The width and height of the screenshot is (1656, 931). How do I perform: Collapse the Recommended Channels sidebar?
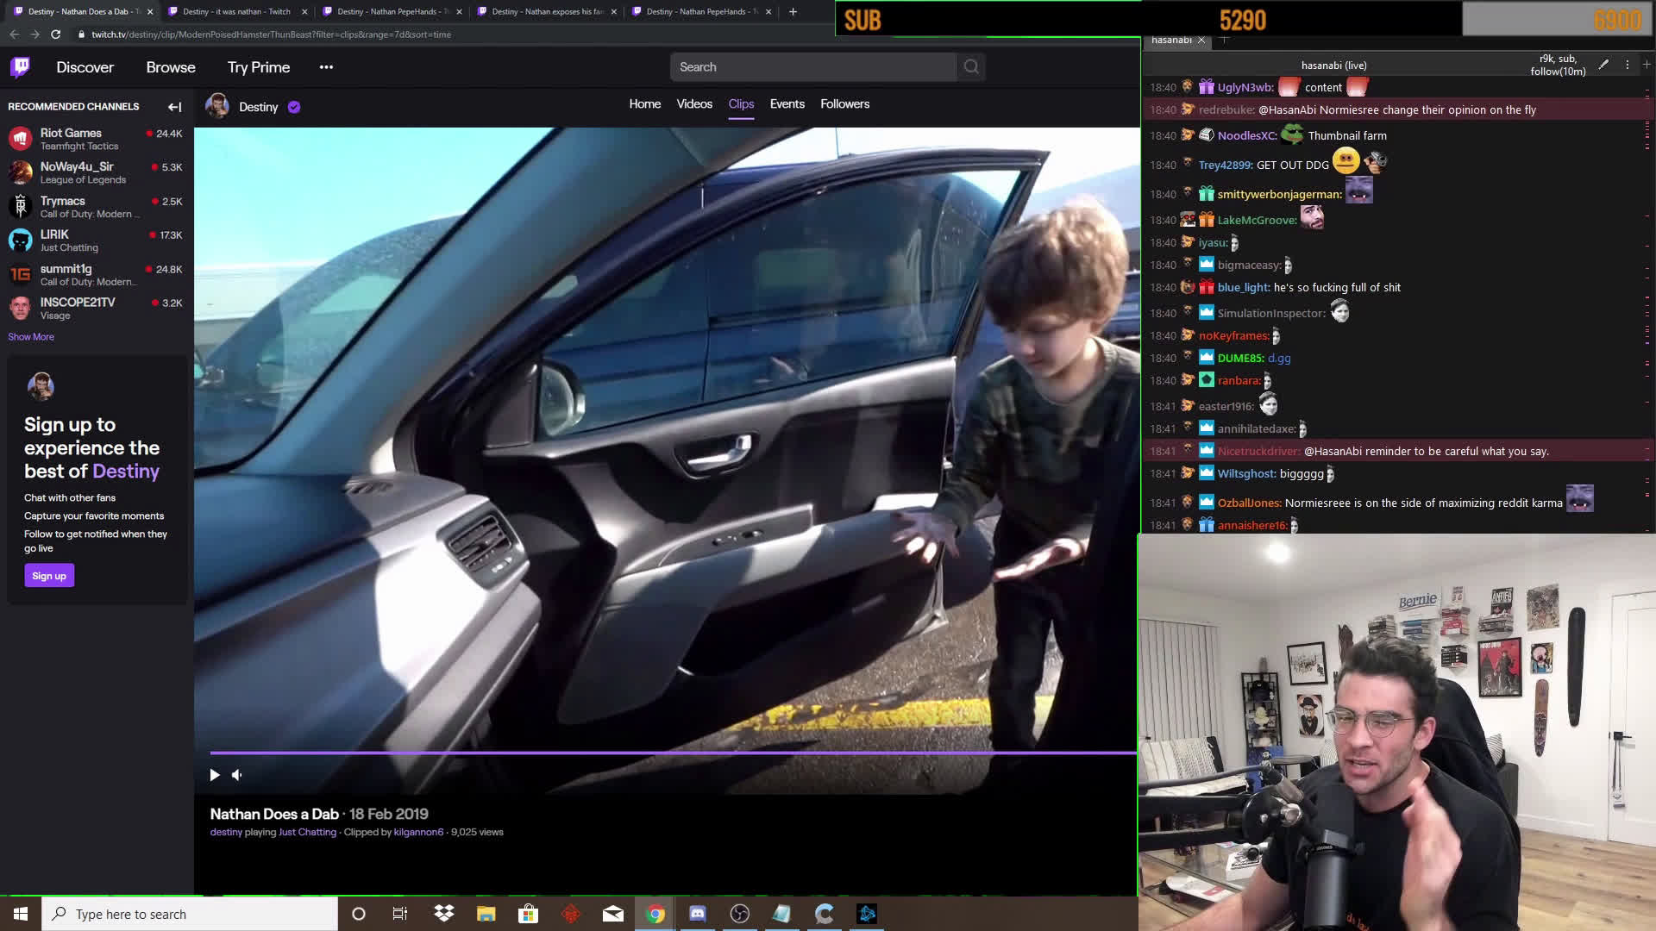(174, 107)
